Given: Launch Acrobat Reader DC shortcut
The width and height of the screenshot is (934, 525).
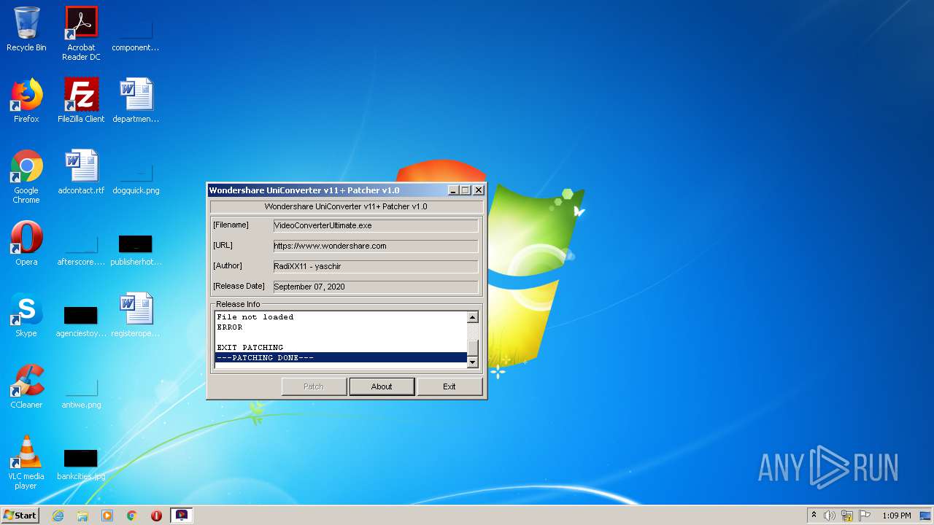Looking at the screenshot, I should pos(81,34).
